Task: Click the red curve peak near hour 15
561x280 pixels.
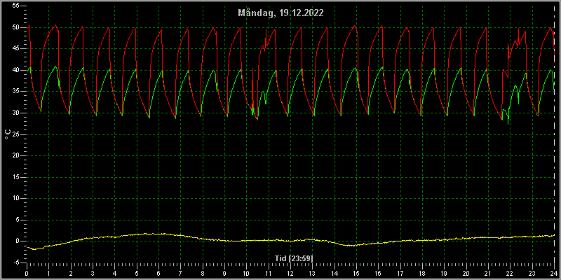Action: click(x=354, y=26)
